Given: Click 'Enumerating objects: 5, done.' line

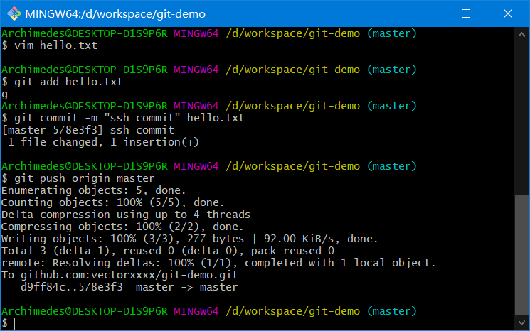Looking at the screenshot, I should click(x=94, y=190).
